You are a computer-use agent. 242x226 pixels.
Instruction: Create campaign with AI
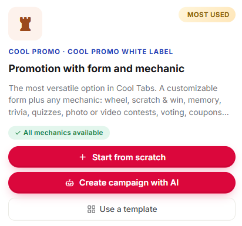tap(122, 183)
